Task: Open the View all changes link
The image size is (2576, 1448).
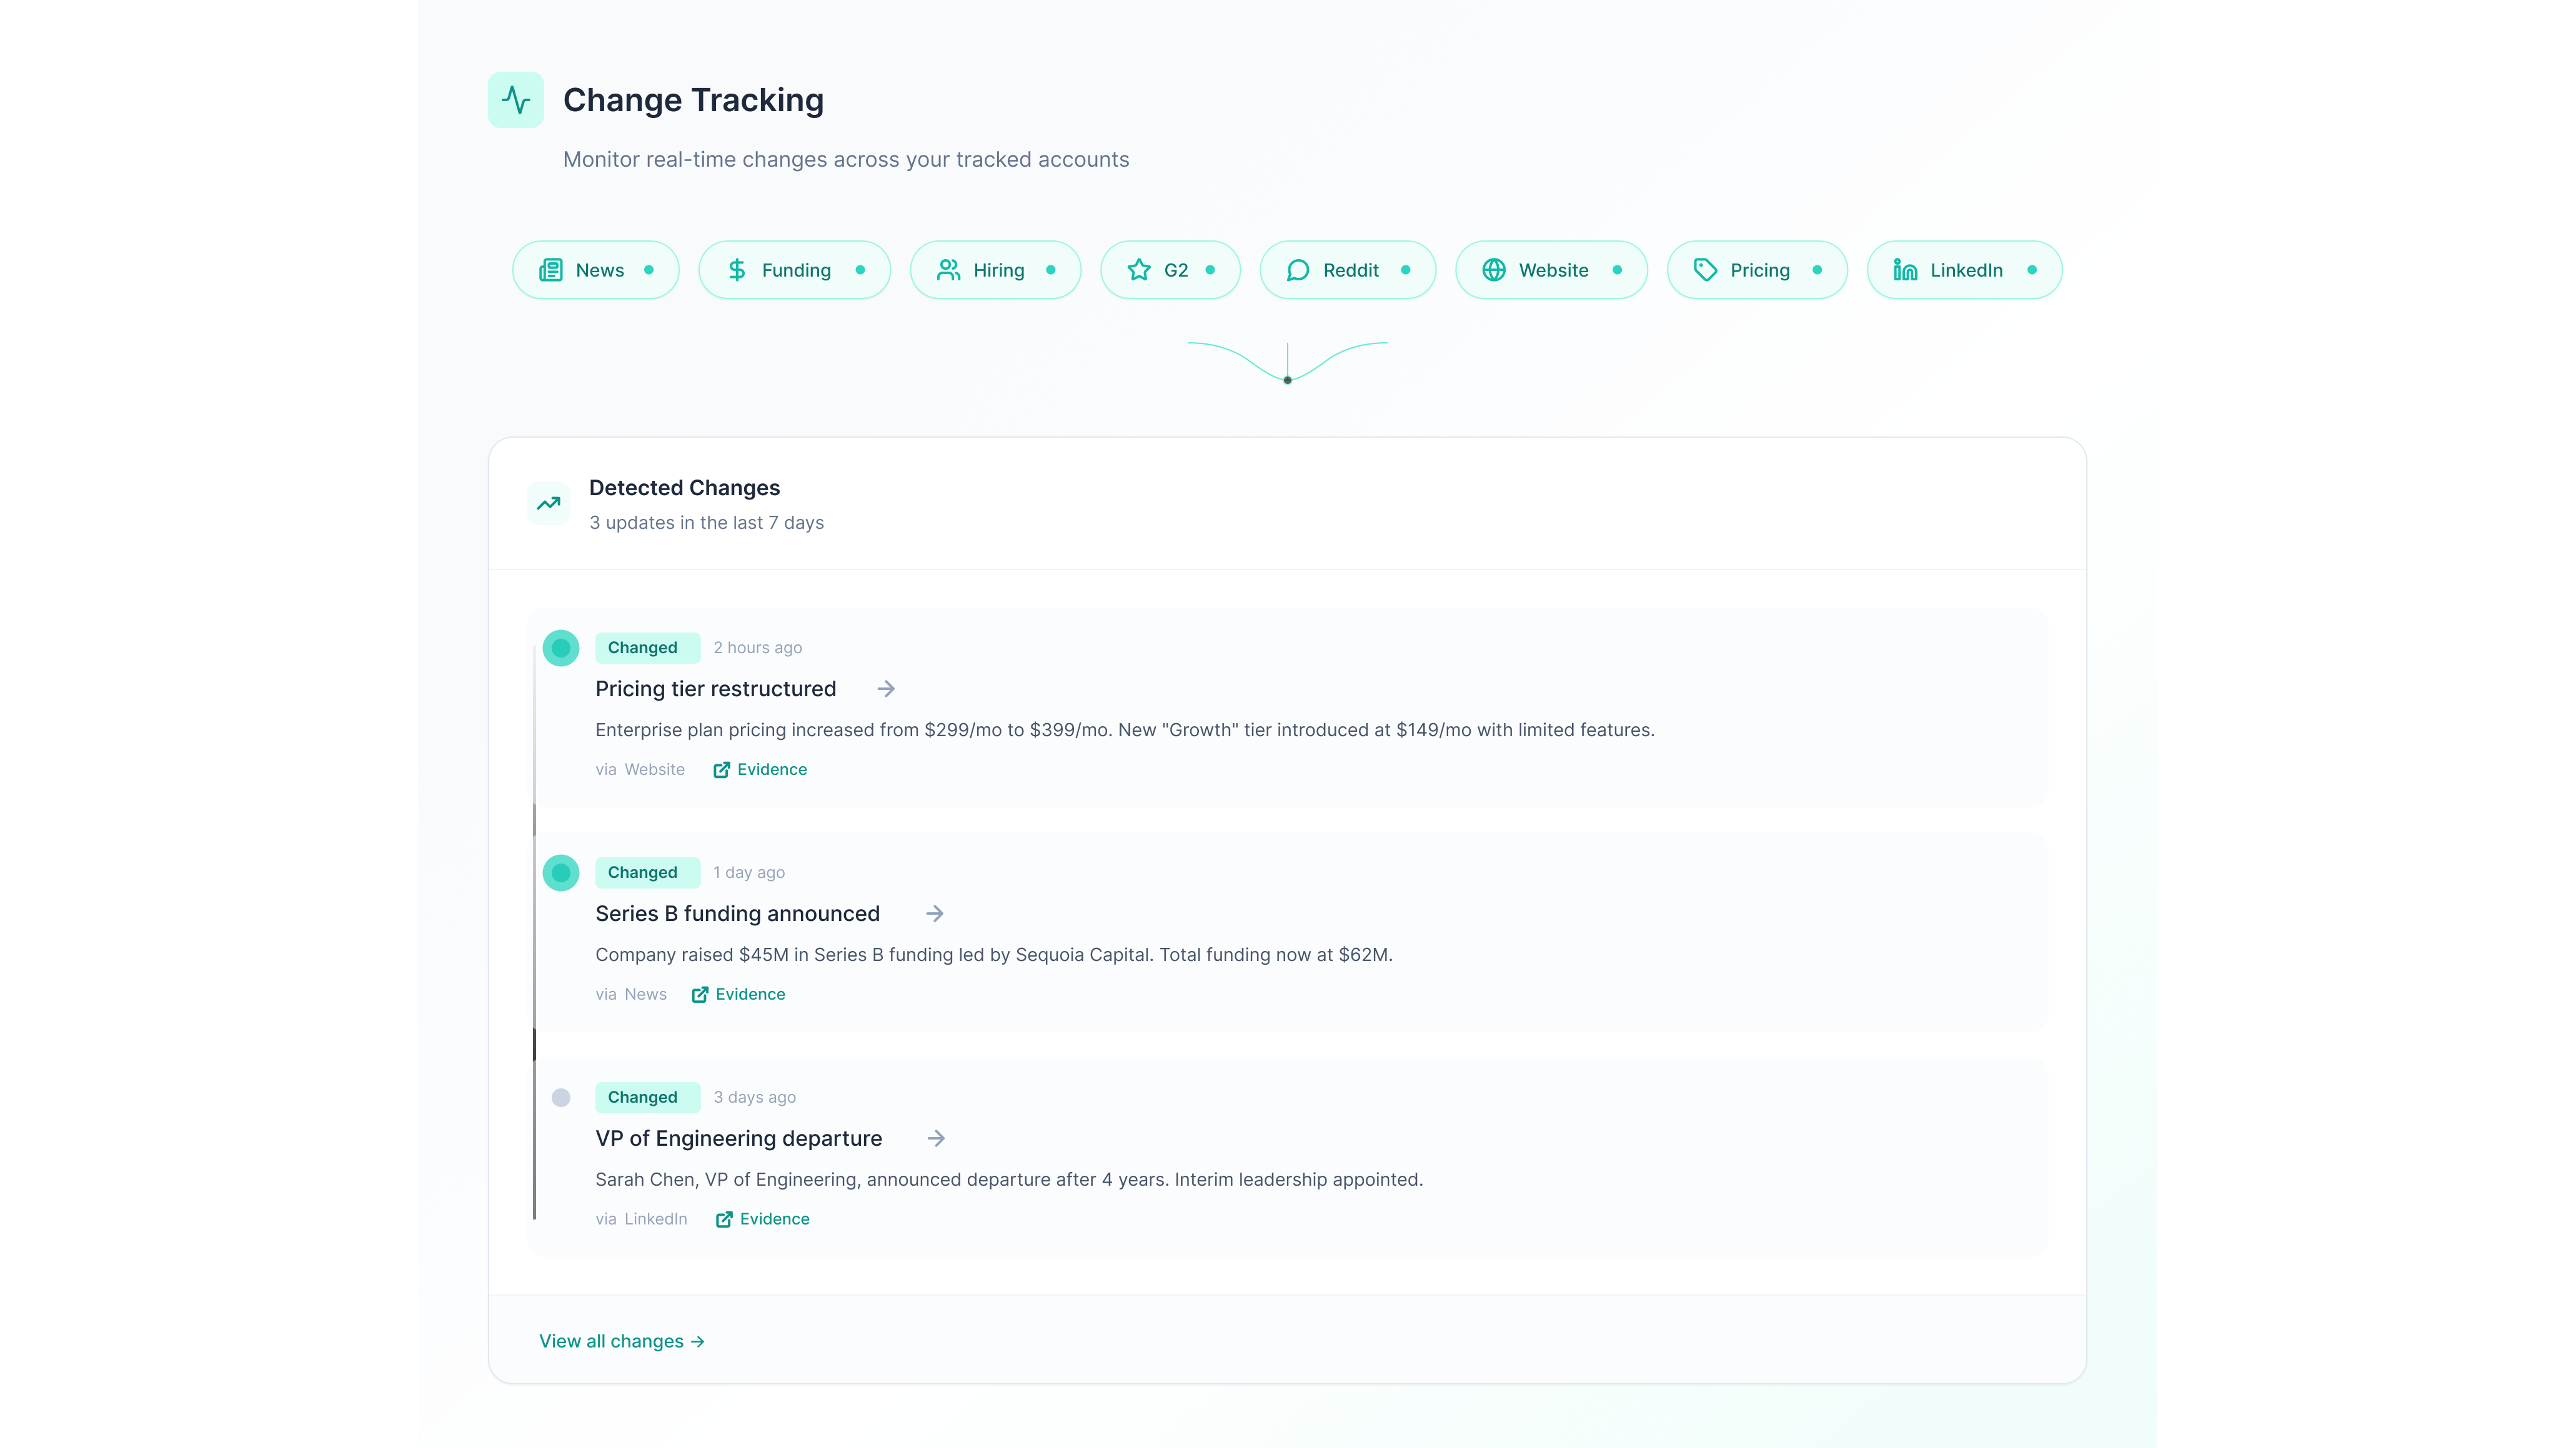Action: [x=621, y=1341]
